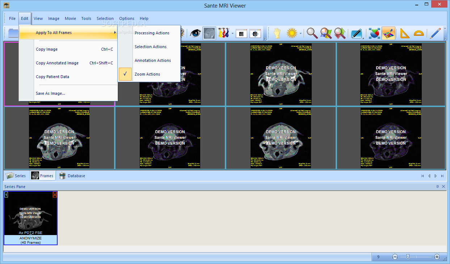Select the protractor measurement tool

point(419,33)
